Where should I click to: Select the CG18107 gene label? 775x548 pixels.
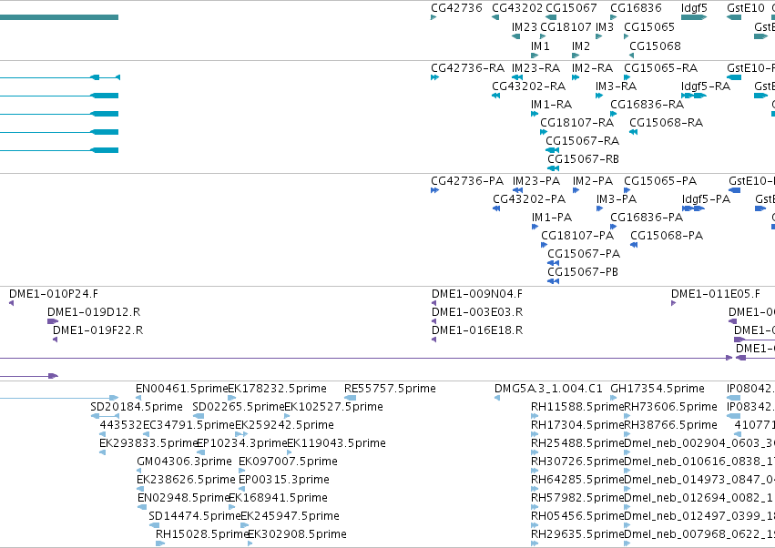[x=566, y=27]
